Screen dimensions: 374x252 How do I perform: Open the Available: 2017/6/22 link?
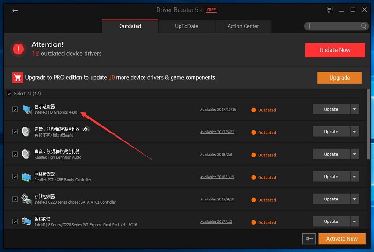[217, 132]
